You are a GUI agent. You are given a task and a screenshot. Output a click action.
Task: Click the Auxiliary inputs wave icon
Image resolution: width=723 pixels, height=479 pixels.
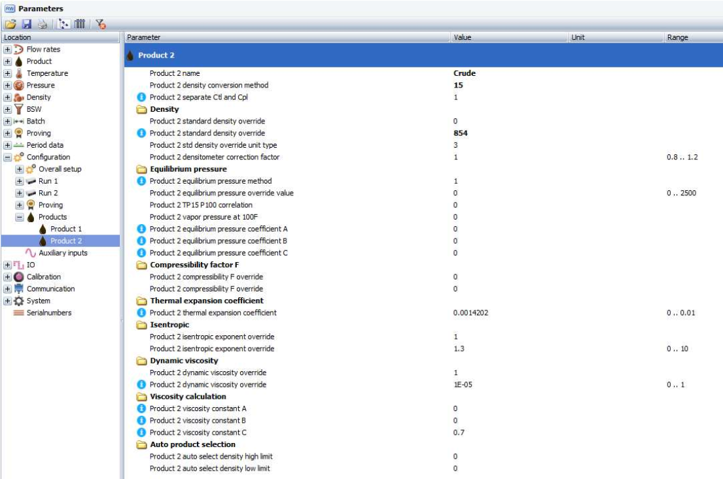point(31,253)
